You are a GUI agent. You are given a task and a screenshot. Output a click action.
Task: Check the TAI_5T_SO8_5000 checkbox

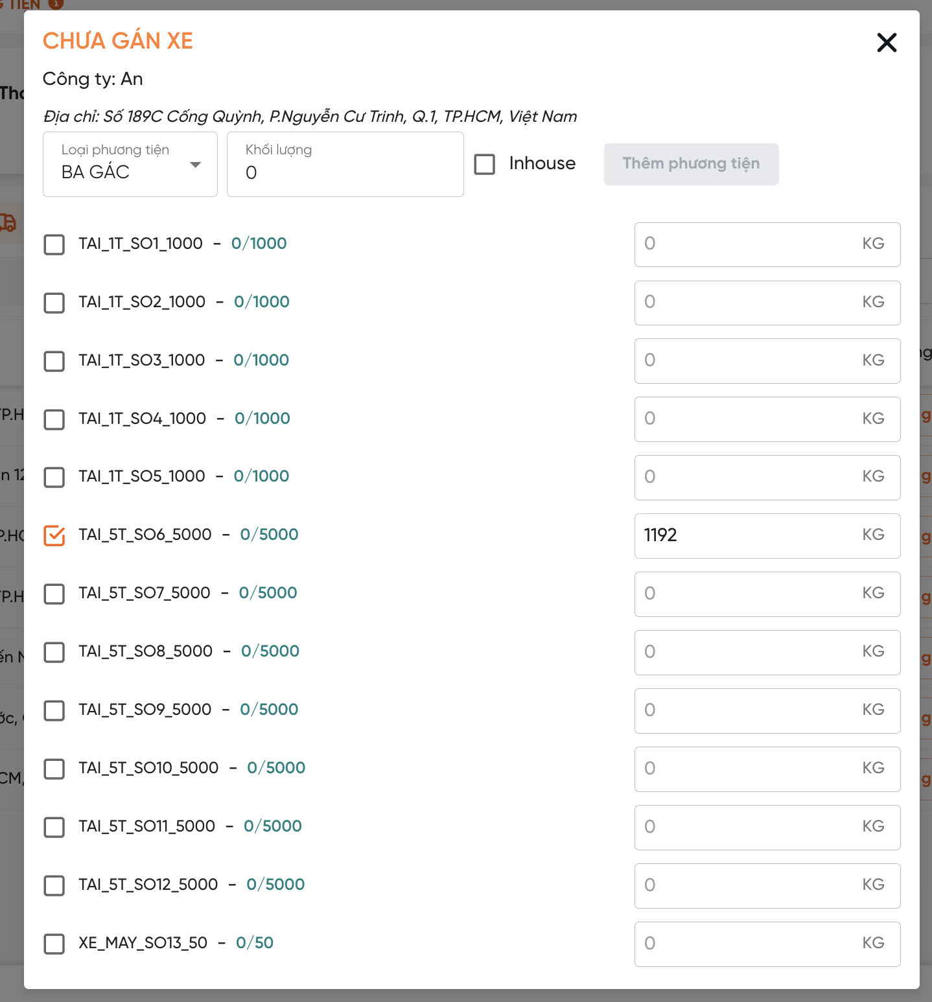pyautogui.click(x=54, y=652)
